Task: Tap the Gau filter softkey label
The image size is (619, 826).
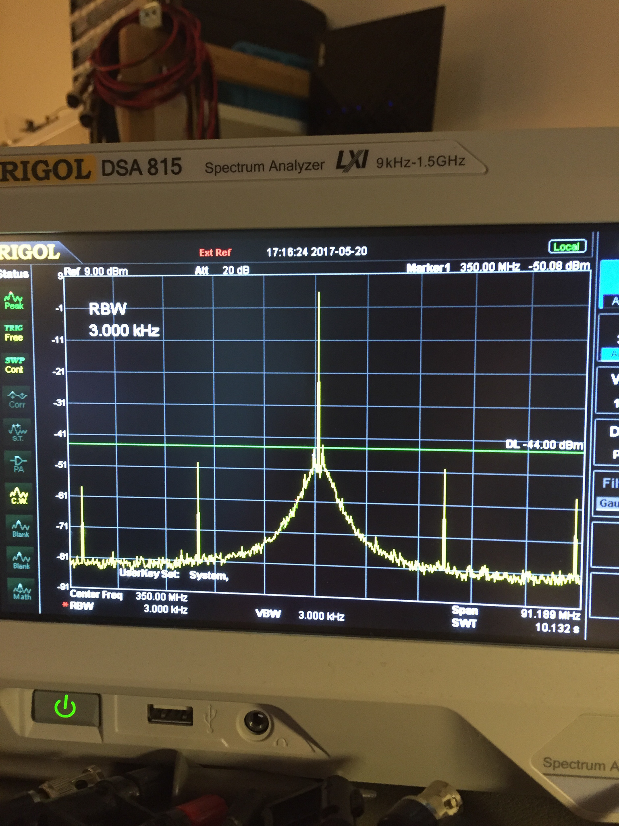Action: pos(609,503)
